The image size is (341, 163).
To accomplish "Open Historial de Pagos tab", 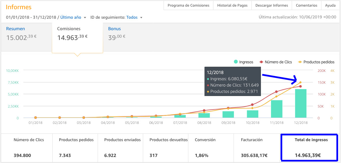I will pos(232,5).
